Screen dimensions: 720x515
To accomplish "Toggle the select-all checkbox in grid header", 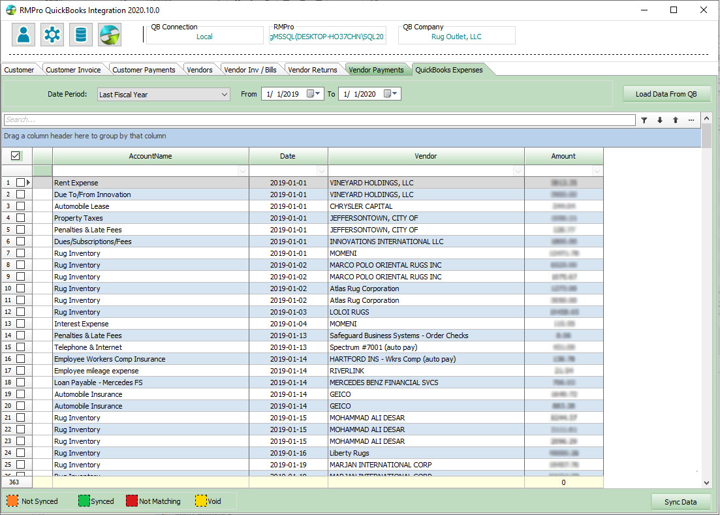I will tap(15, 155).
